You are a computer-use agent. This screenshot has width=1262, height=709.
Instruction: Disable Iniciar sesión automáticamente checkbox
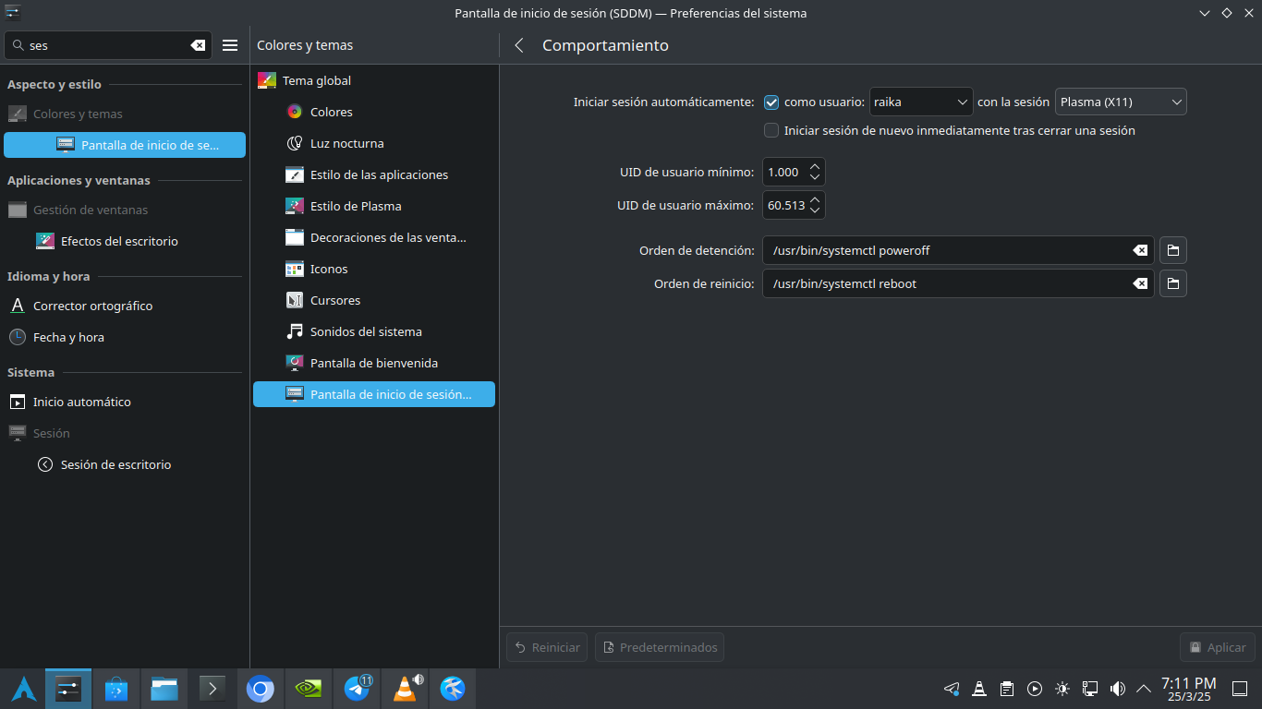point(771,102)
